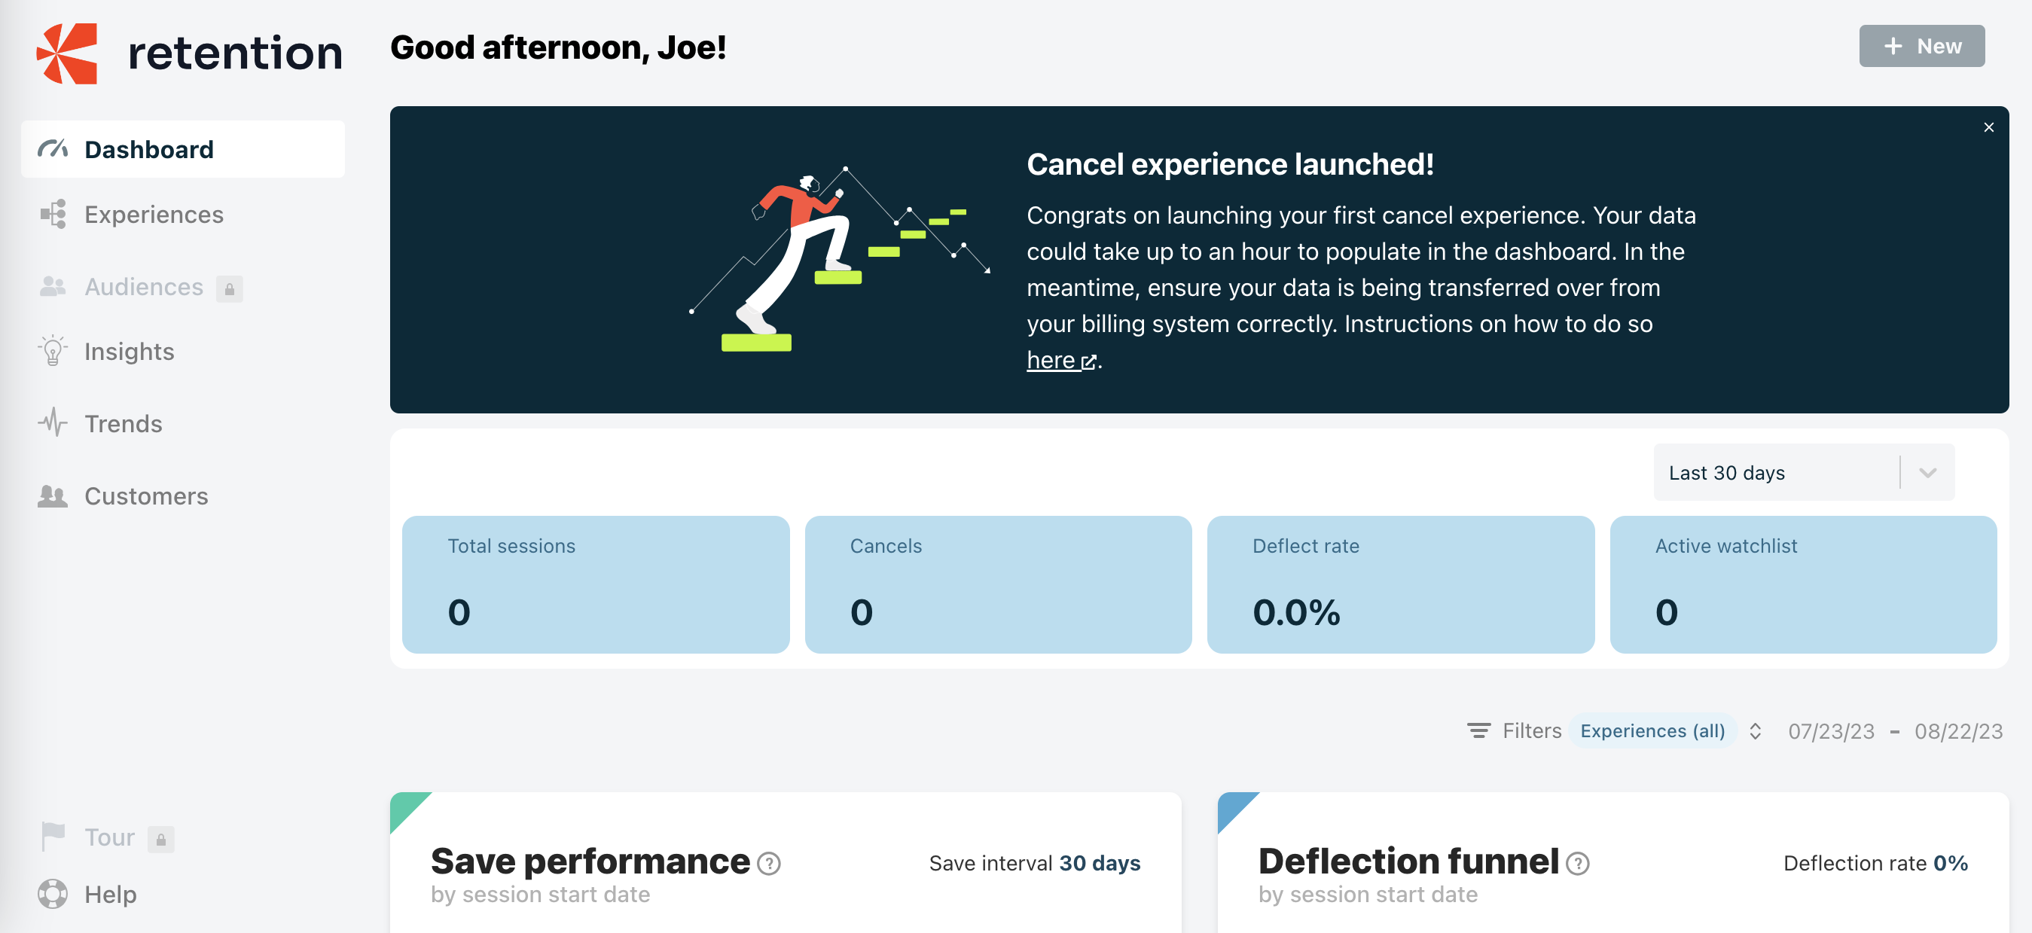Select the 07/23/23 start date field

1831,731
